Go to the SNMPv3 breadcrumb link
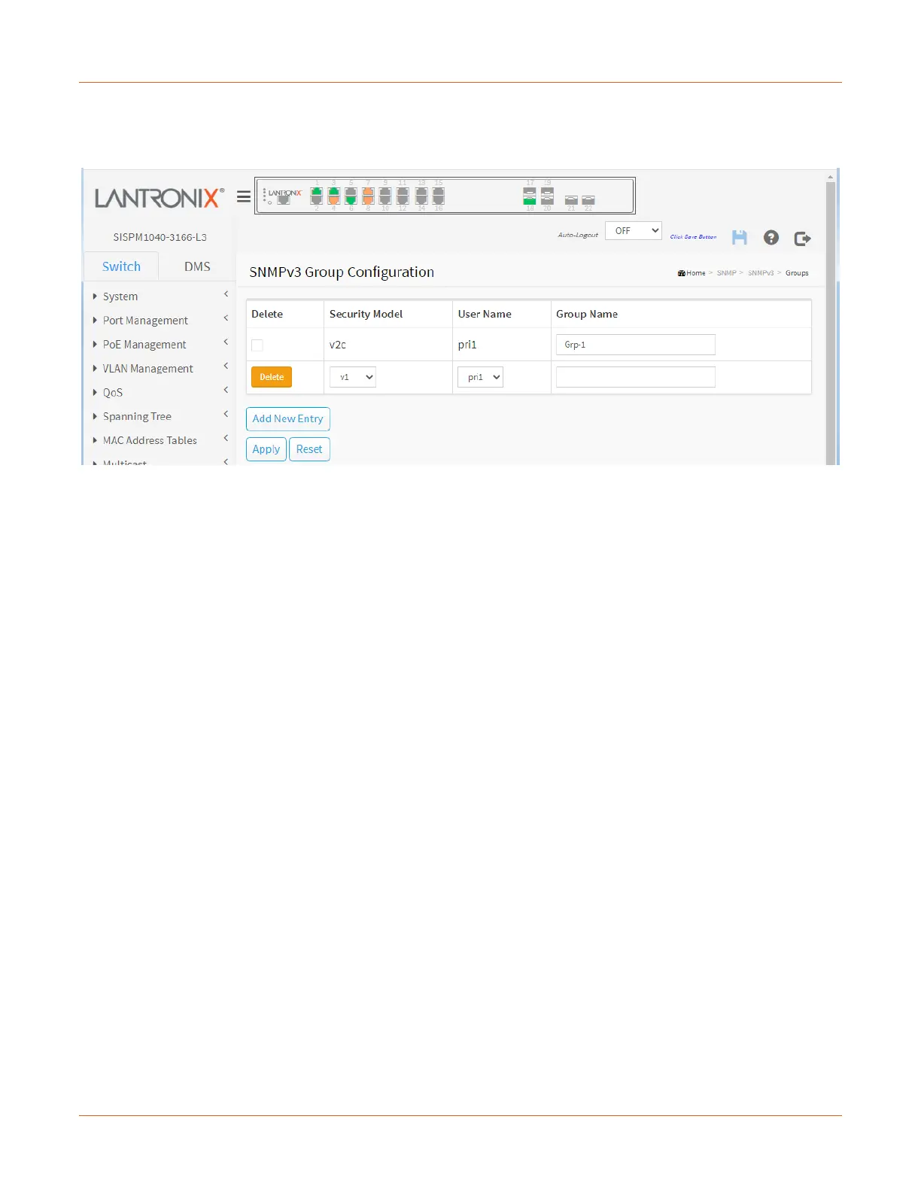The height and width of the screenshot is (1192, 921). [x=761, y=273]
